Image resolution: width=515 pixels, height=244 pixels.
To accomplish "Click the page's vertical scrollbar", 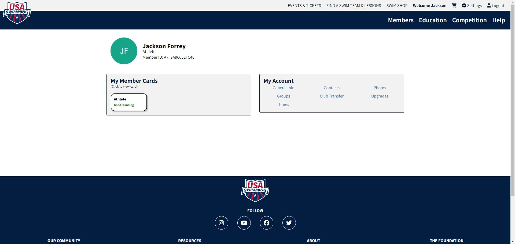I will point(513,100).
